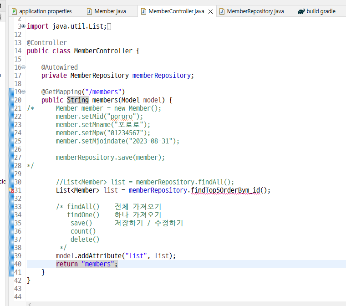Click the underlined findTop5OrderBym_id method call
Viewport: 346px width, 306px height.
tap(225, 190)
